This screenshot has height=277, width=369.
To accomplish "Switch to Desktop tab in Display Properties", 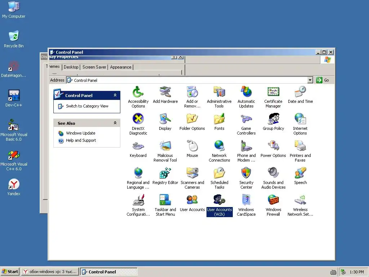I will click(71, 67).
